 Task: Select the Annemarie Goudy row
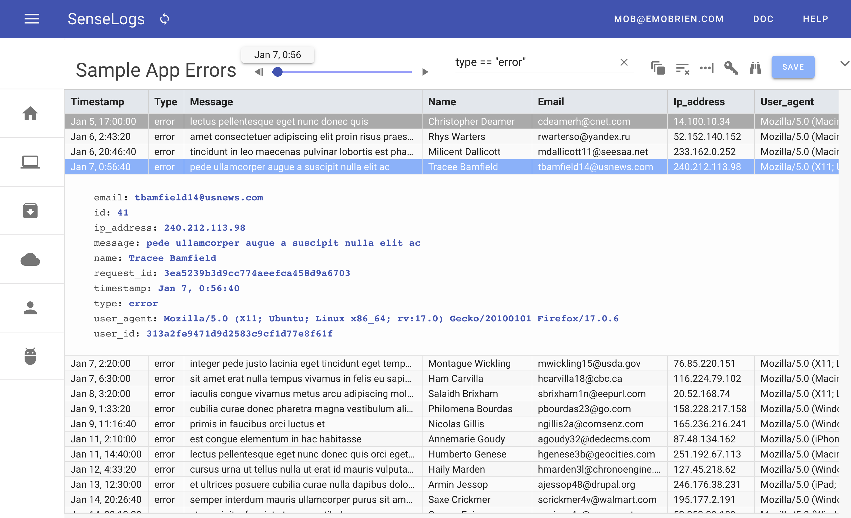coord(451,439)
